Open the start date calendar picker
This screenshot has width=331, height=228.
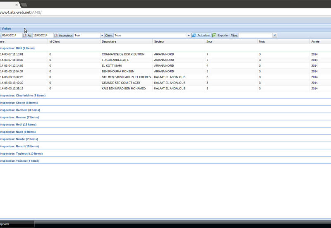pos(25,36)
